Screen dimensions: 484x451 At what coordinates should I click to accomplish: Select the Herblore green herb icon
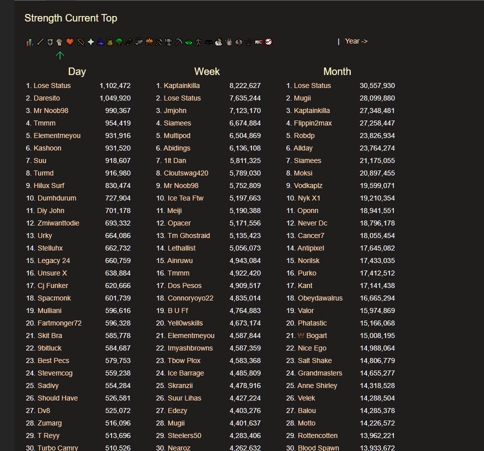click(x=189, y=42)
